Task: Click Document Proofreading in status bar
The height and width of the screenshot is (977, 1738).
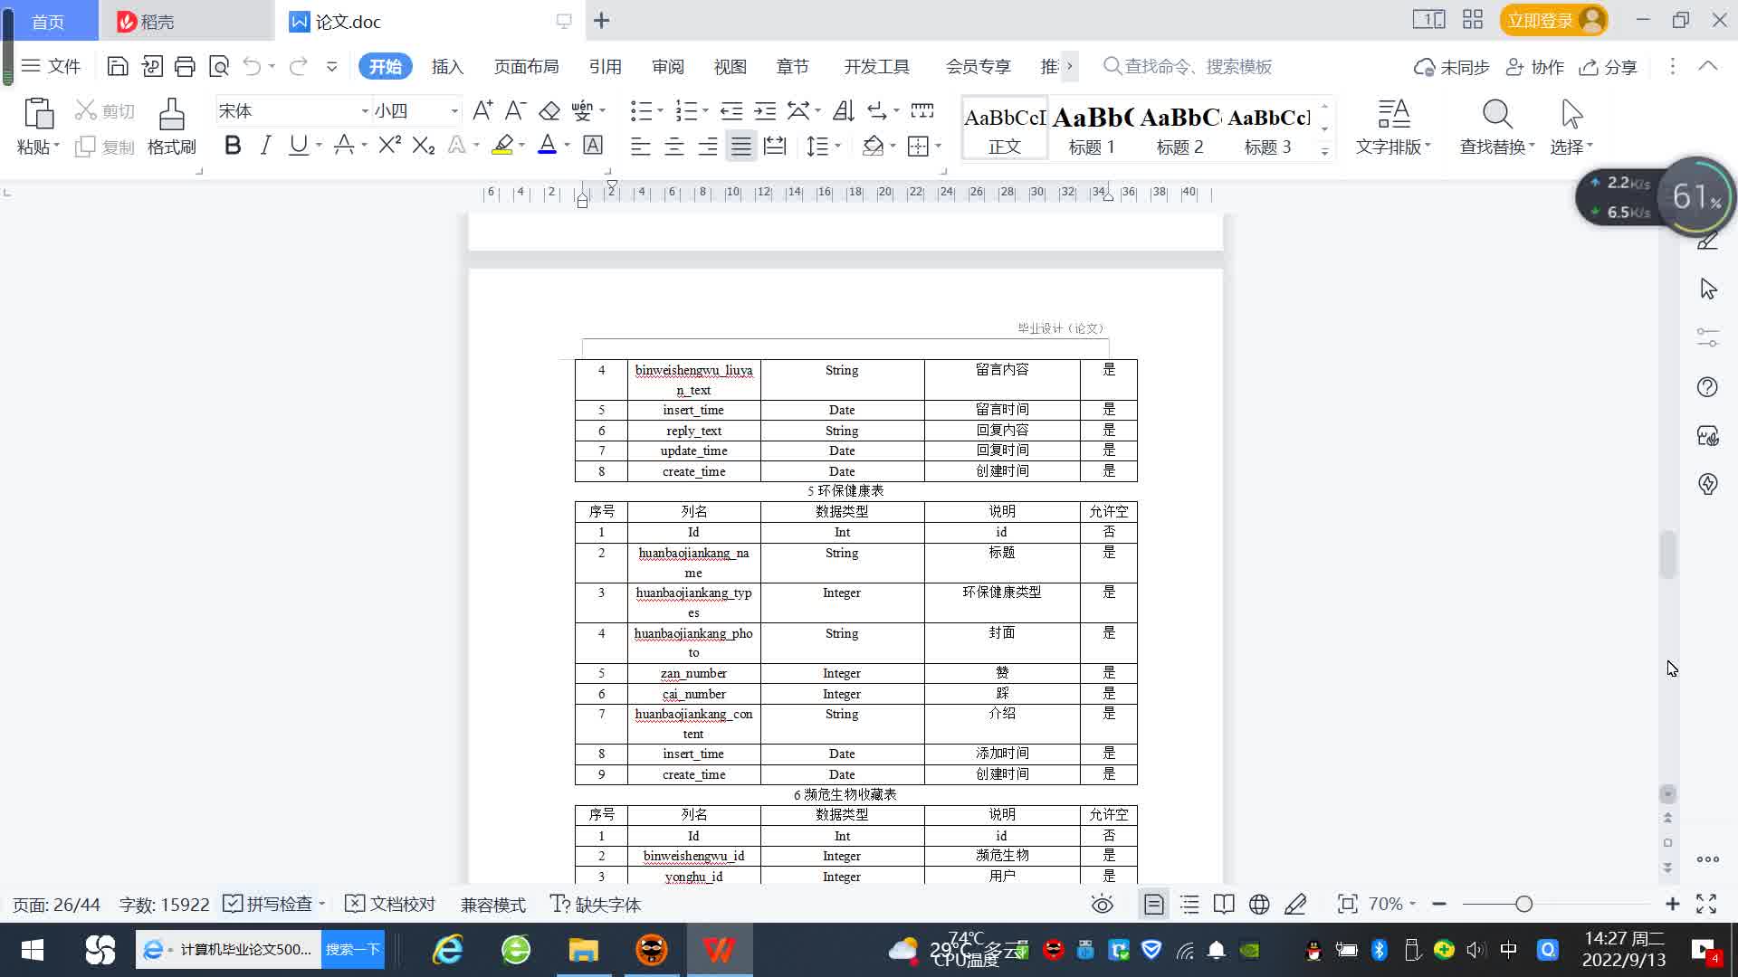Action: (390, 904)
